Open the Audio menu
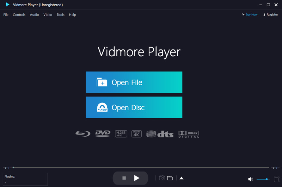The height and width of the screenshot is (187, 282). pyautogui.click(x=34, y=15)
